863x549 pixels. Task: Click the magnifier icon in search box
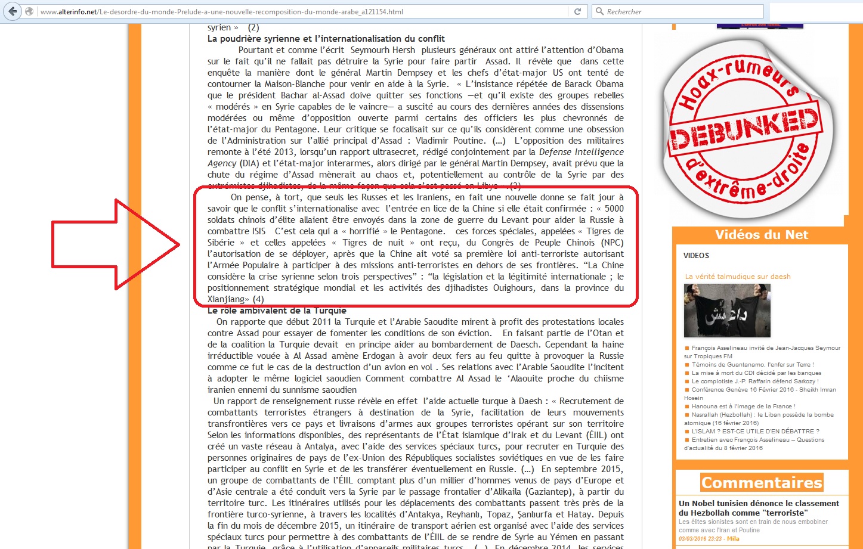[x=599, y=11]
